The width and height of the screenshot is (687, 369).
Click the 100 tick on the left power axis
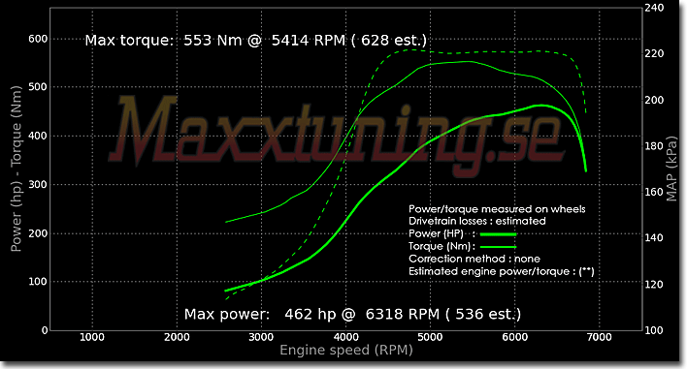click(38, 282)
